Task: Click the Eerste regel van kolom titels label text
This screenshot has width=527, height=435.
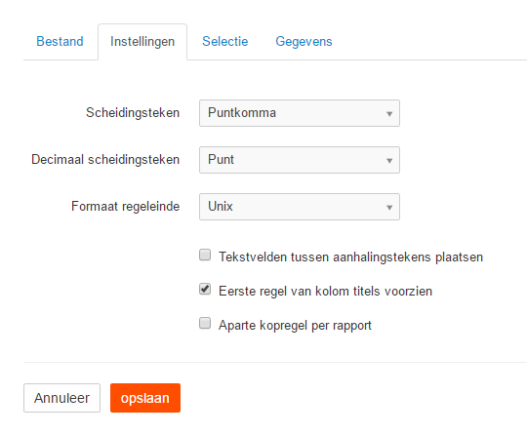Action: click(325, 291)
